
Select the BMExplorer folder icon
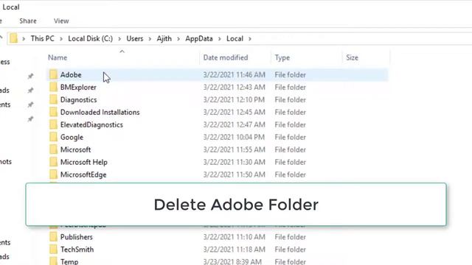point(53,87)
